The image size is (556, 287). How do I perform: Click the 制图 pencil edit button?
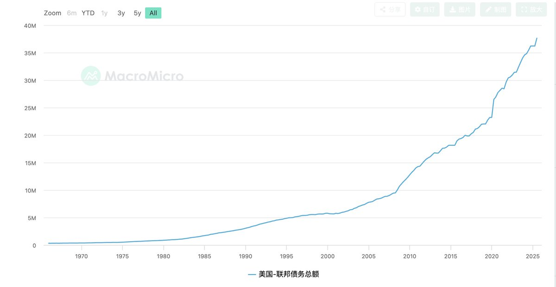pos(496,9)
